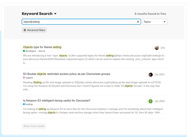Click the Jan 2022 post date
The image size is (187, 137).
pos(160,101)
